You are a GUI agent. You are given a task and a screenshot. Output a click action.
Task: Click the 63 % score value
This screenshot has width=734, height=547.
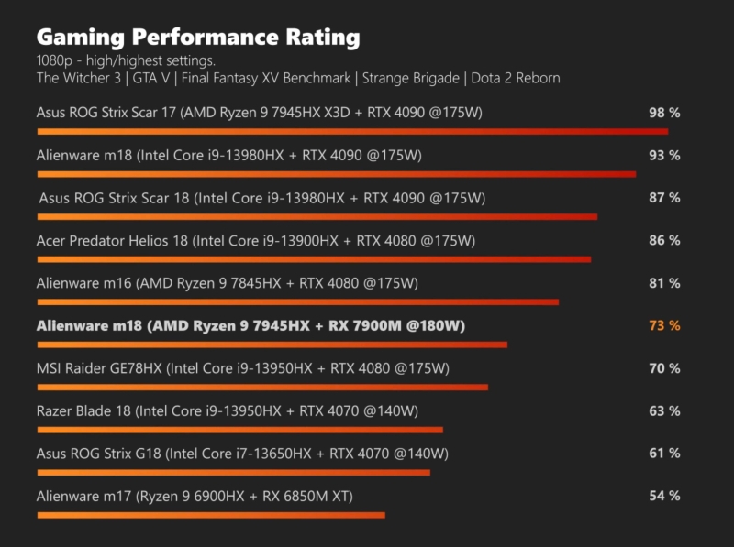coord(663,410)
